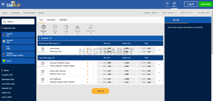Pick Orix Buffaloes money line −1200

(126, 79)
